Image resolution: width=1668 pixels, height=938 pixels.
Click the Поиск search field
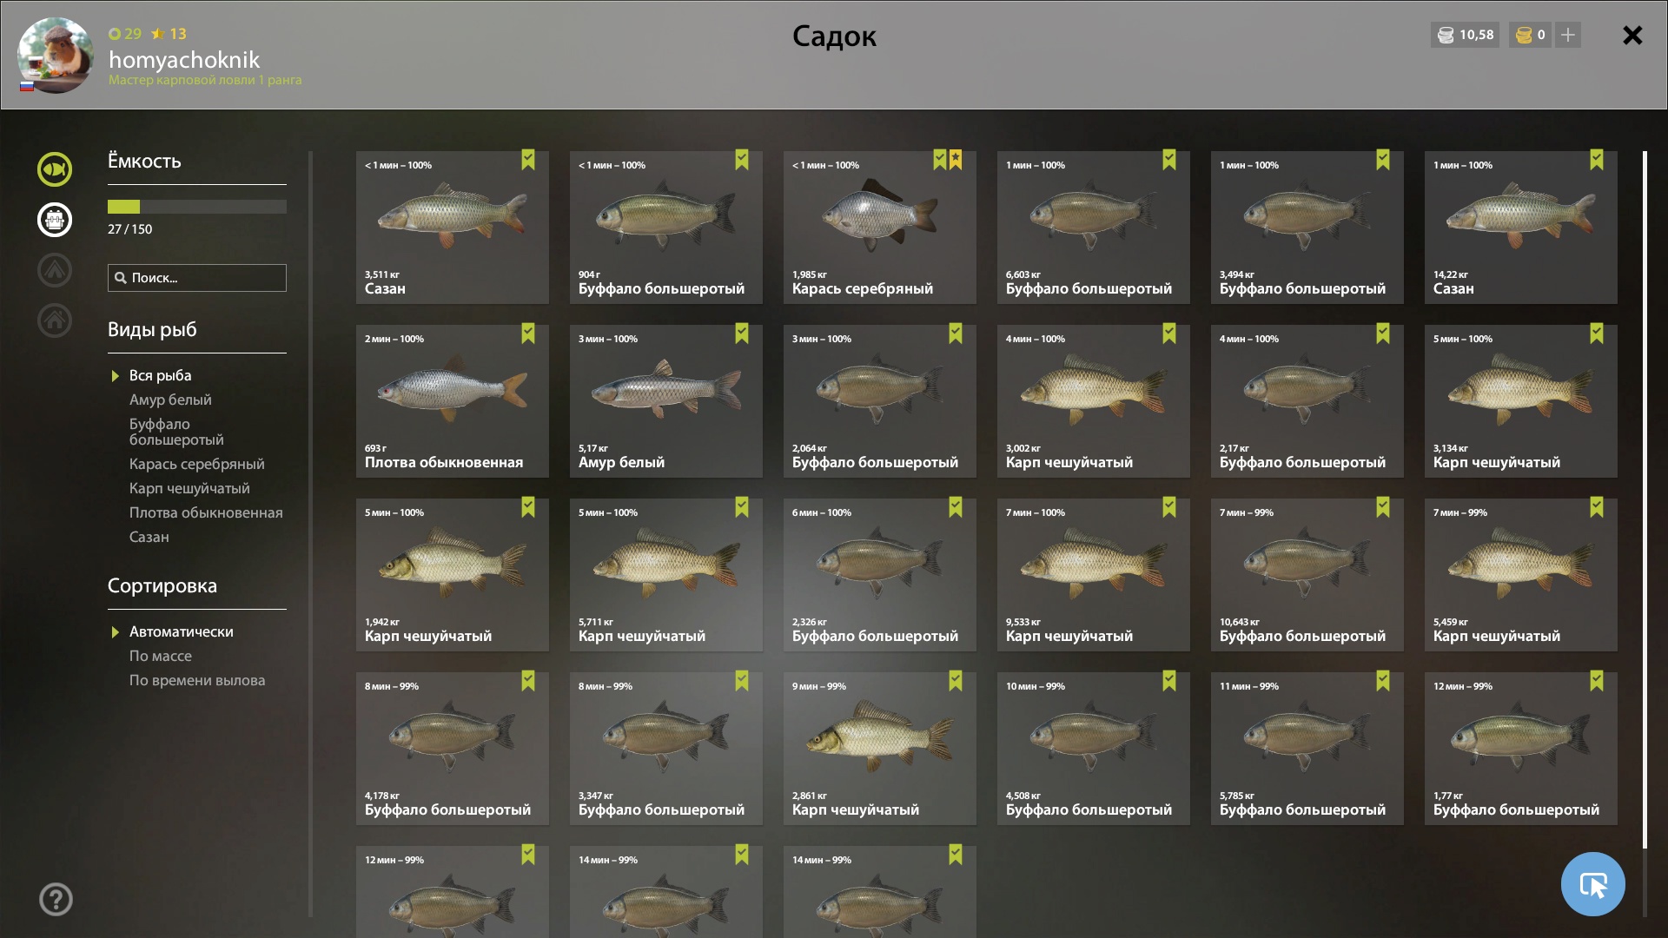point(197,278)
